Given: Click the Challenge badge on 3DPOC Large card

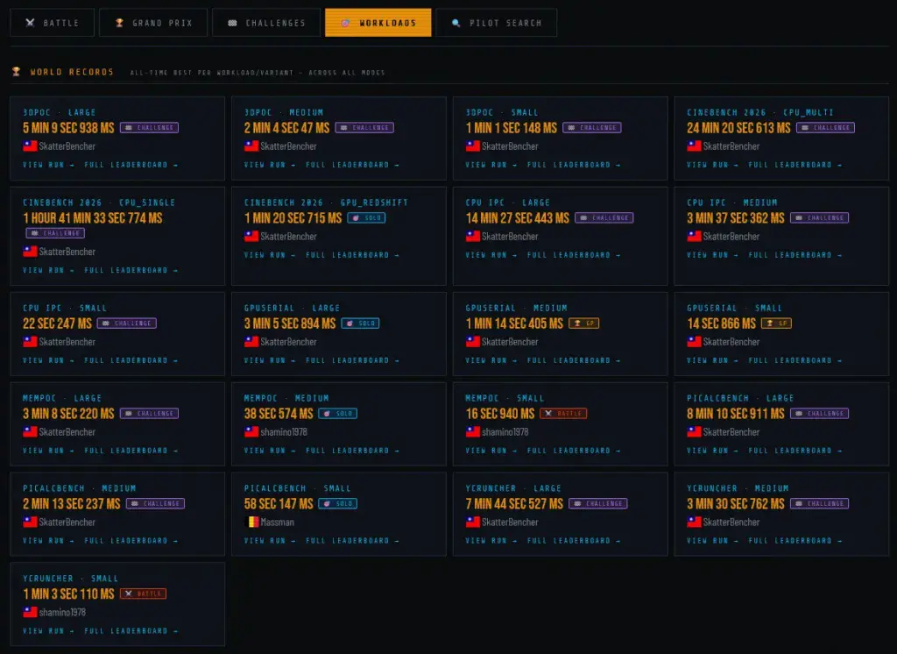Looking at the screenshot, I should click(x=149, y=128).
